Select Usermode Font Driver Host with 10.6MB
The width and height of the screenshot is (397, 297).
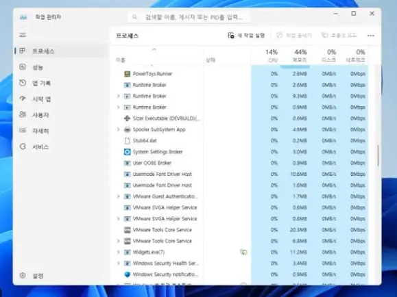[x=239, y=174]
